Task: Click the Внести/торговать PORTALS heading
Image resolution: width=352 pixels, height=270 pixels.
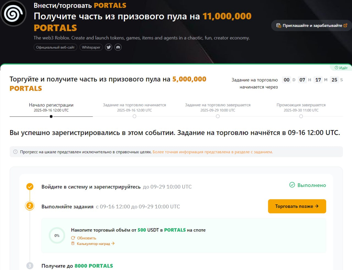Action: (x=80, y=6)
